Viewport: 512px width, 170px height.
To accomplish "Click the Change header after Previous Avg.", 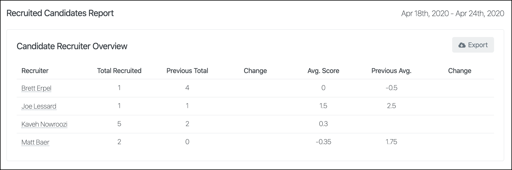I will coord(459,71).
